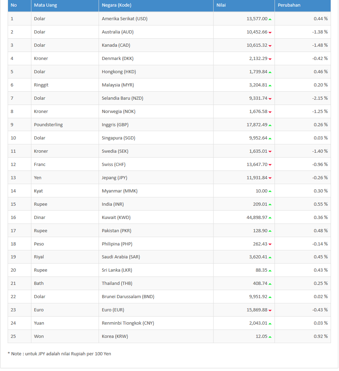Viewport: 339px width, 371px height.
Task: Click the -2.15 % change value
Action: coord(320,98)
